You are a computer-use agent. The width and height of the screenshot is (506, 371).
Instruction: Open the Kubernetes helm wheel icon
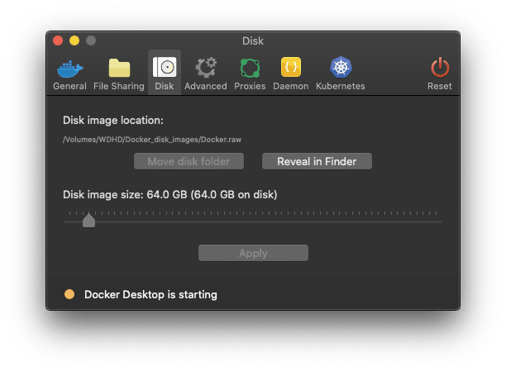click(341, 67)
